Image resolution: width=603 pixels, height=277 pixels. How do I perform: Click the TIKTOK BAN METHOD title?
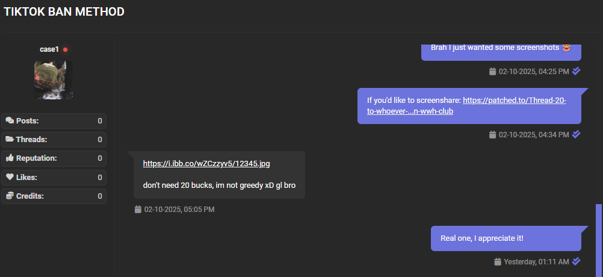(x=64, y=11)
